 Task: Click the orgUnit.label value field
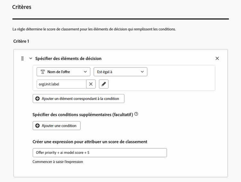(x=60, y=84)
